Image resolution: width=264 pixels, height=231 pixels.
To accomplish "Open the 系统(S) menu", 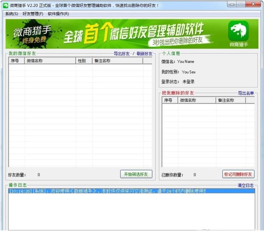I will coord(12,14).
